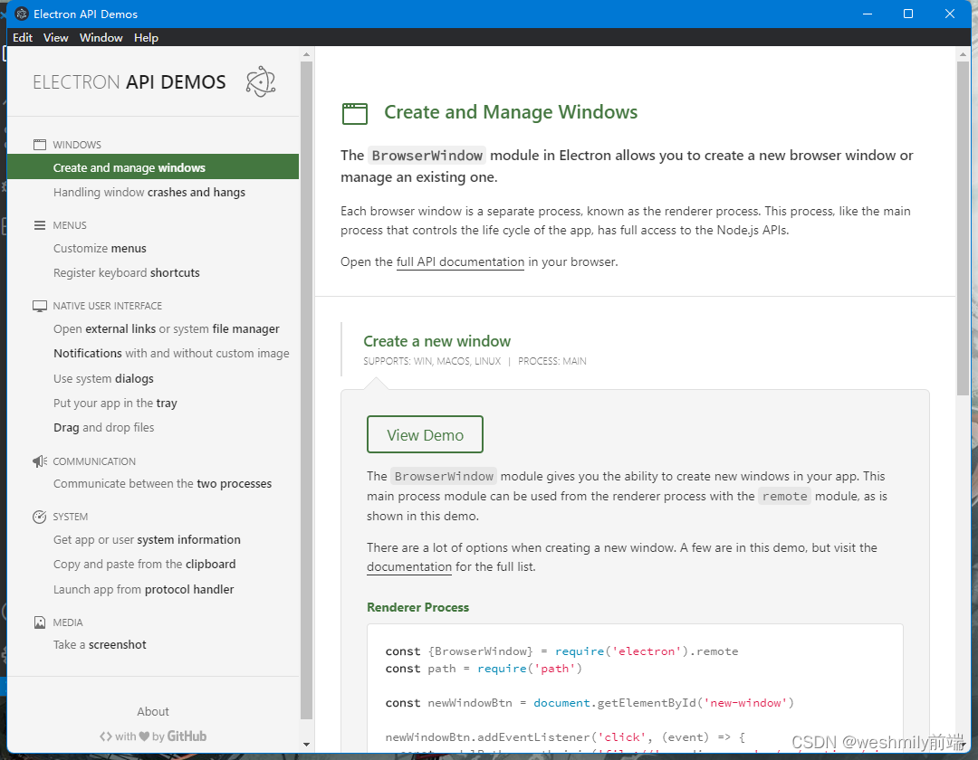Click the Media picture icon

click(39, 622)
